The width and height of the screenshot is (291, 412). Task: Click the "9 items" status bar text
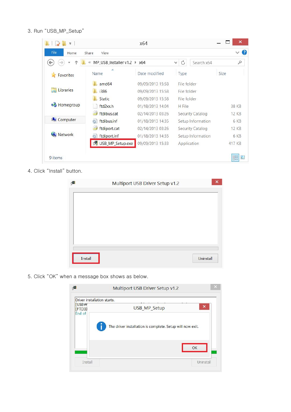coord(56,158)
